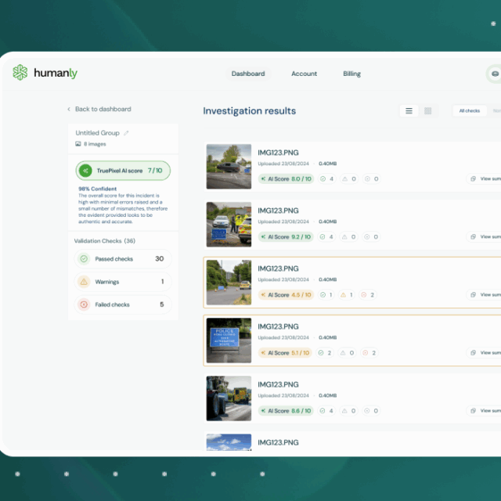Select the All checks filter
Viewport: 501px width, 501px height.
(469, 111)
